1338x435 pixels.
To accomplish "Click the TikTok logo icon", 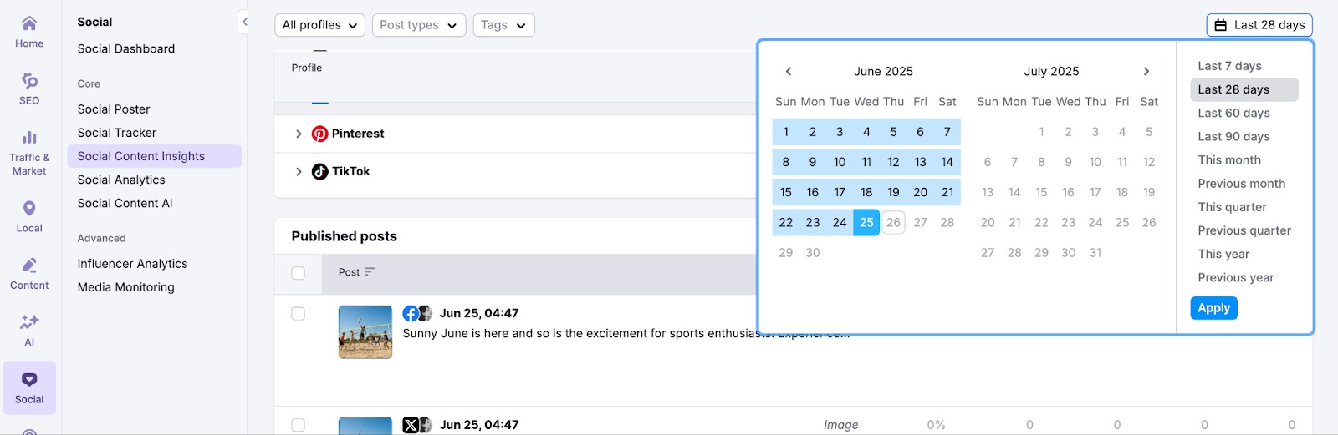I will [x=319, y=171].
